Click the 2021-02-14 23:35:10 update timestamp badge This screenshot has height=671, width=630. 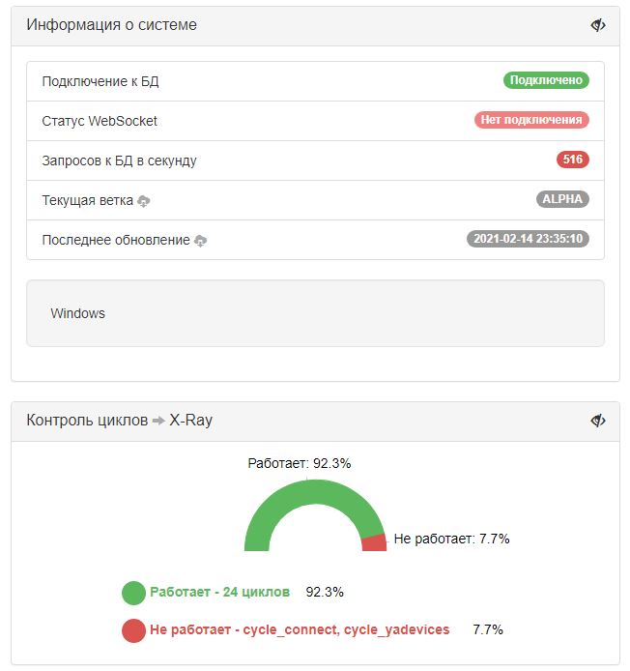click(528, 239)
